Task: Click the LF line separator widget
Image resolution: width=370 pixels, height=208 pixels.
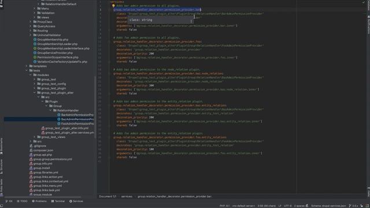Action: 280,206
